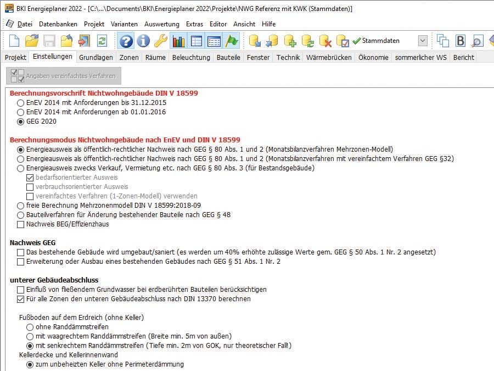Select GEG 2020 radio button
This screenshot has height=371, width=494.
point(20,122)
